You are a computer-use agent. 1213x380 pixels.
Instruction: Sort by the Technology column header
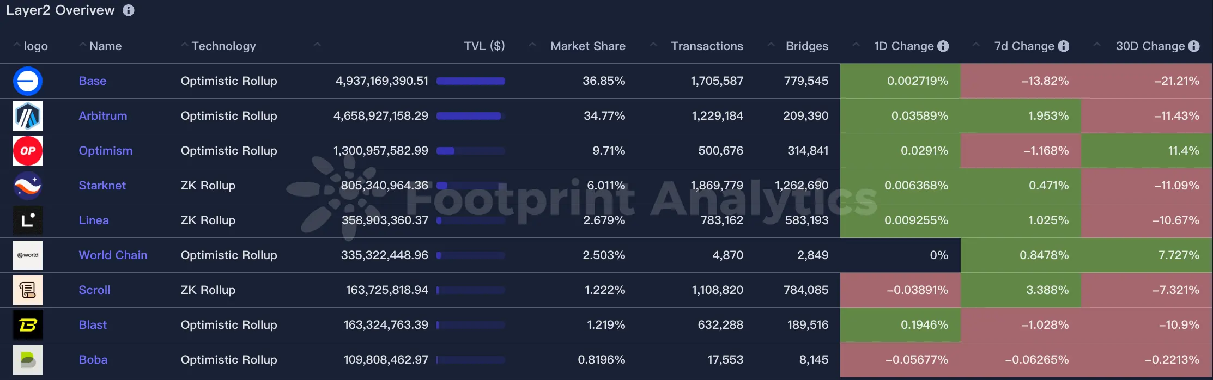pos(223,46)
